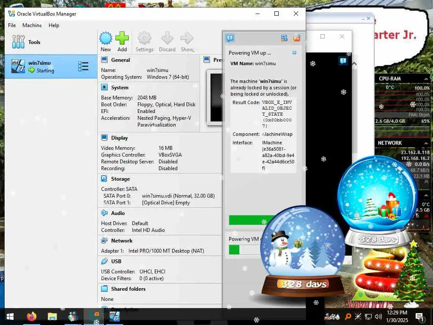The width and height of the screenshot is (433, 325).
Task: Open the General settings heading link
Action: (121, 60)
